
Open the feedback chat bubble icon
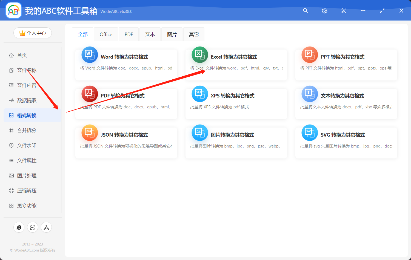point(33,227)
